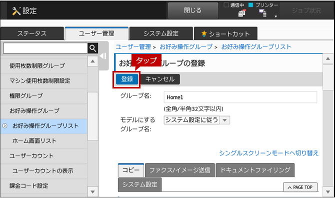Switch to the ステータス tab

click(x=32, y=33)
